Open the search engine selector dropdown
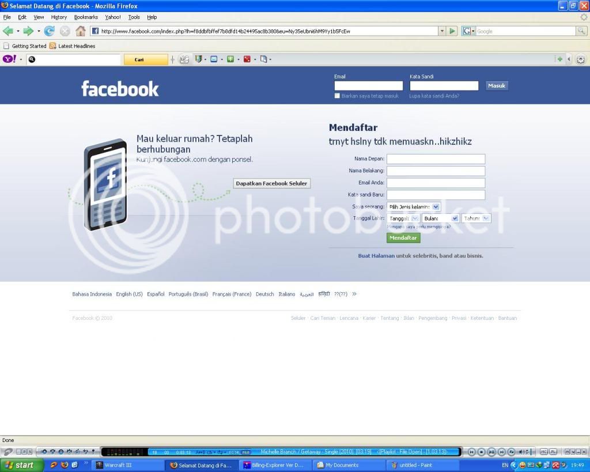The width and height of the screenshot is (590, 472). 468,31
